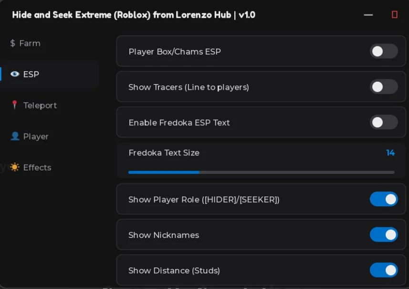The height and width of the screenshot is (289, 409).
Task: Select the Player tab label
Action: (36, 137)
